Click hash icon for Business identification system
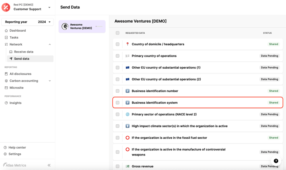 tap(128, 103)
